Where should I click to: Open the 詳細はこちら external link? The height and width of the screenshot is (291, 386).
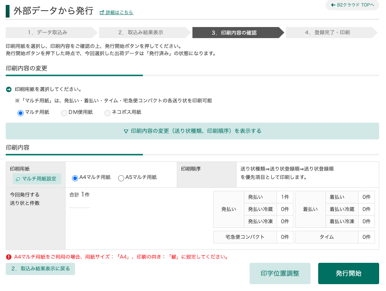[117, 12]
